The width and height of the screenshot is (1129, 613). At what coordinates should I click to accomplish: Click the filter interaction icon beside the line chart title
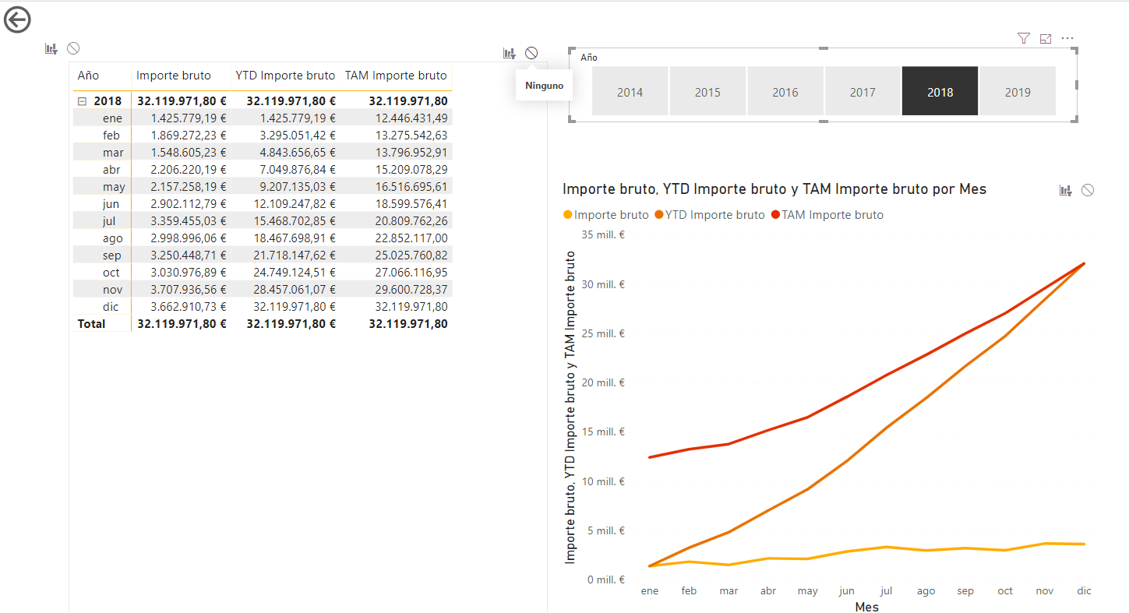[x=1065, y=190]
